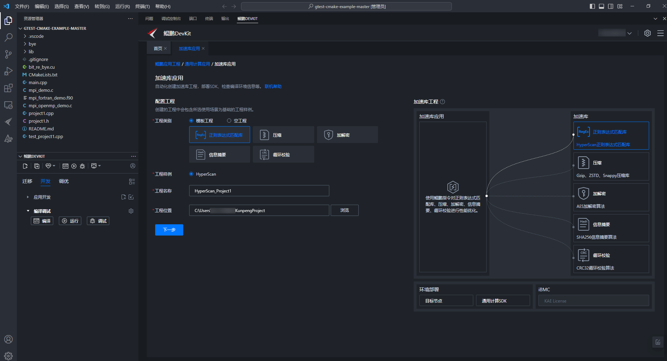Open the 终端(T) menu
Image resolution: width=667 pixels, height=361 pixels.
coord(142,6)
